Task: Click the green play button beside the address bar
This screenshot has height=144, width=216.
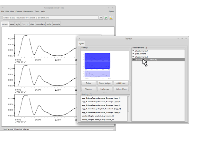Action: [106, 18]
